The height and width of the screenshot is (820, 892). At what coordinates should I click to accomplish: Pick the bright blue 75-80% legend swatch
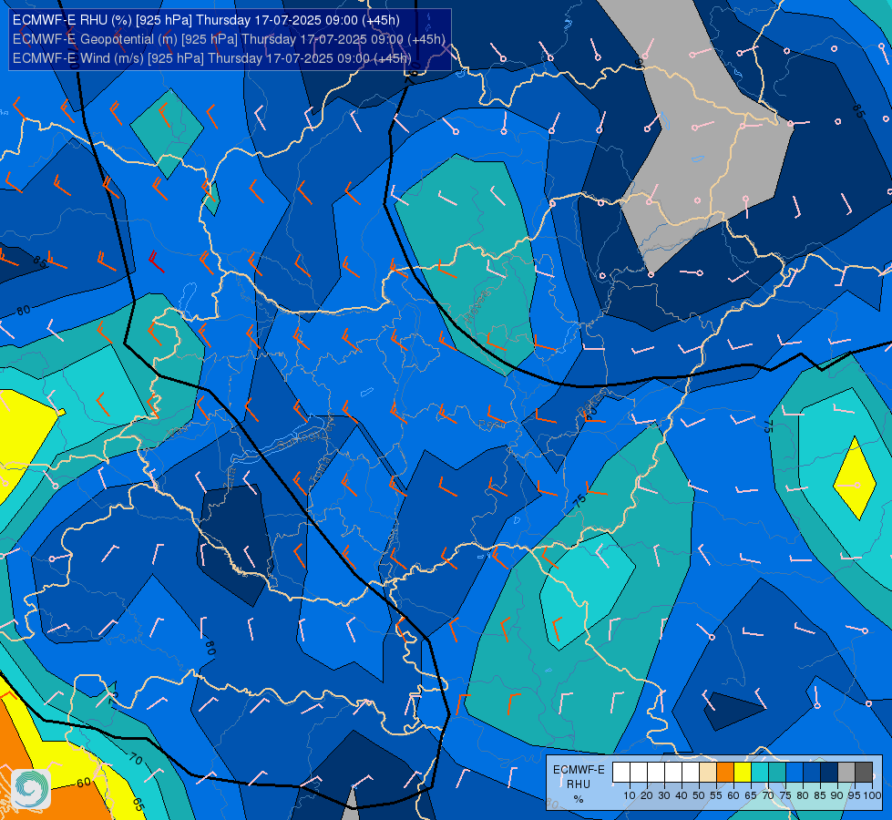coord(795,773)
